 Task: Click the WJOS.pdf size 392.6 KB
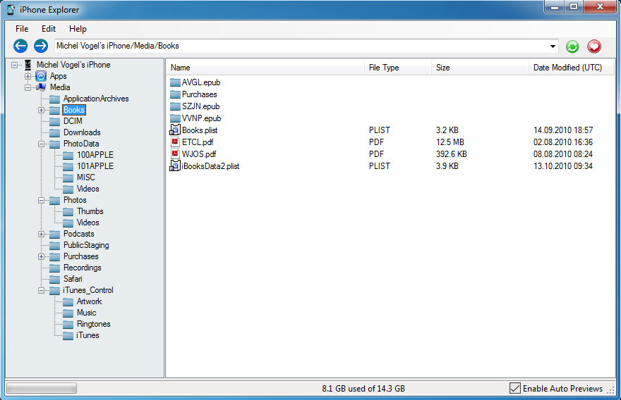451,154
